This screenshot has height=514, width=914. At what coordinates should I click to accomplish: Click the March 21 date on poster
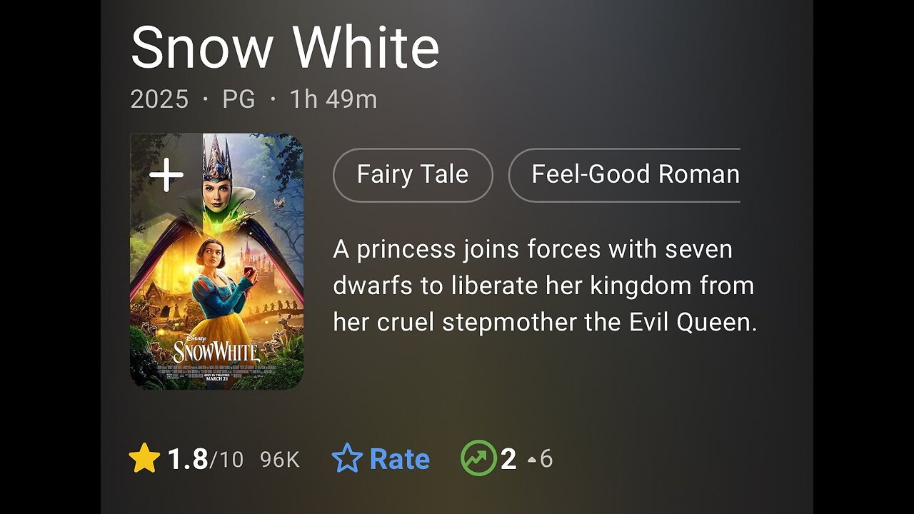(216, 378)
